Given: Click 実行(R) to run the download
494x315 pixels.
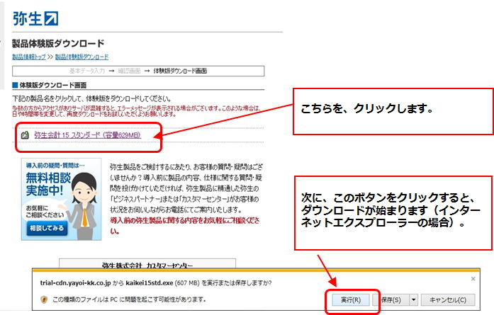Looking at the screenshot, I should click(x=351, y=300).
